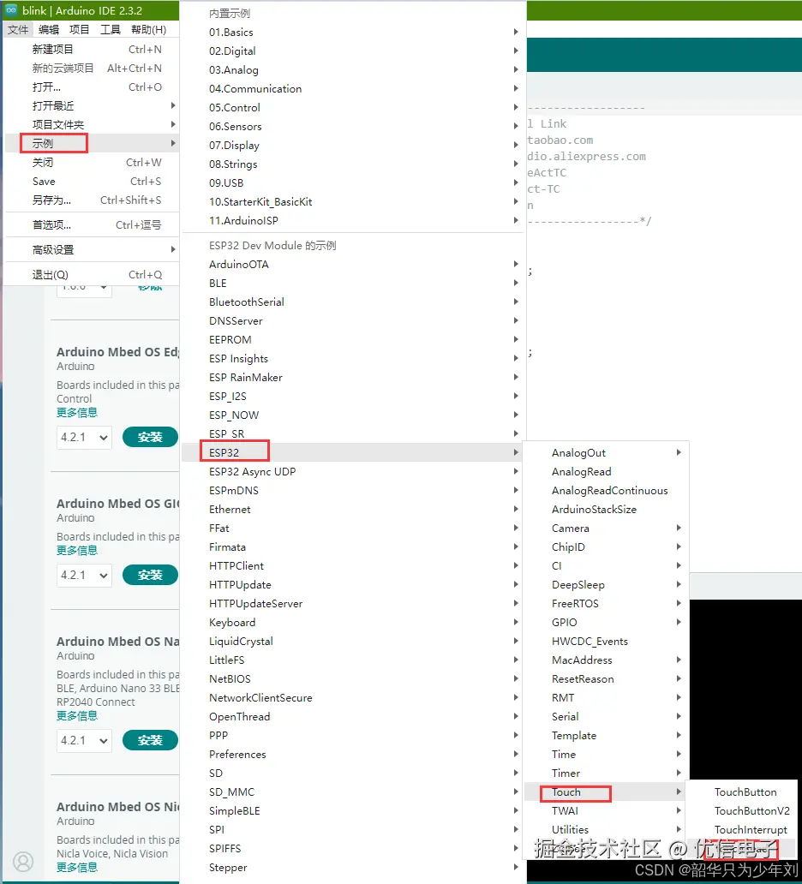Open the BluetoothSerial examples
Image resolution: width=802 pixels, height=884 pixels.
(x=353, y=302)
